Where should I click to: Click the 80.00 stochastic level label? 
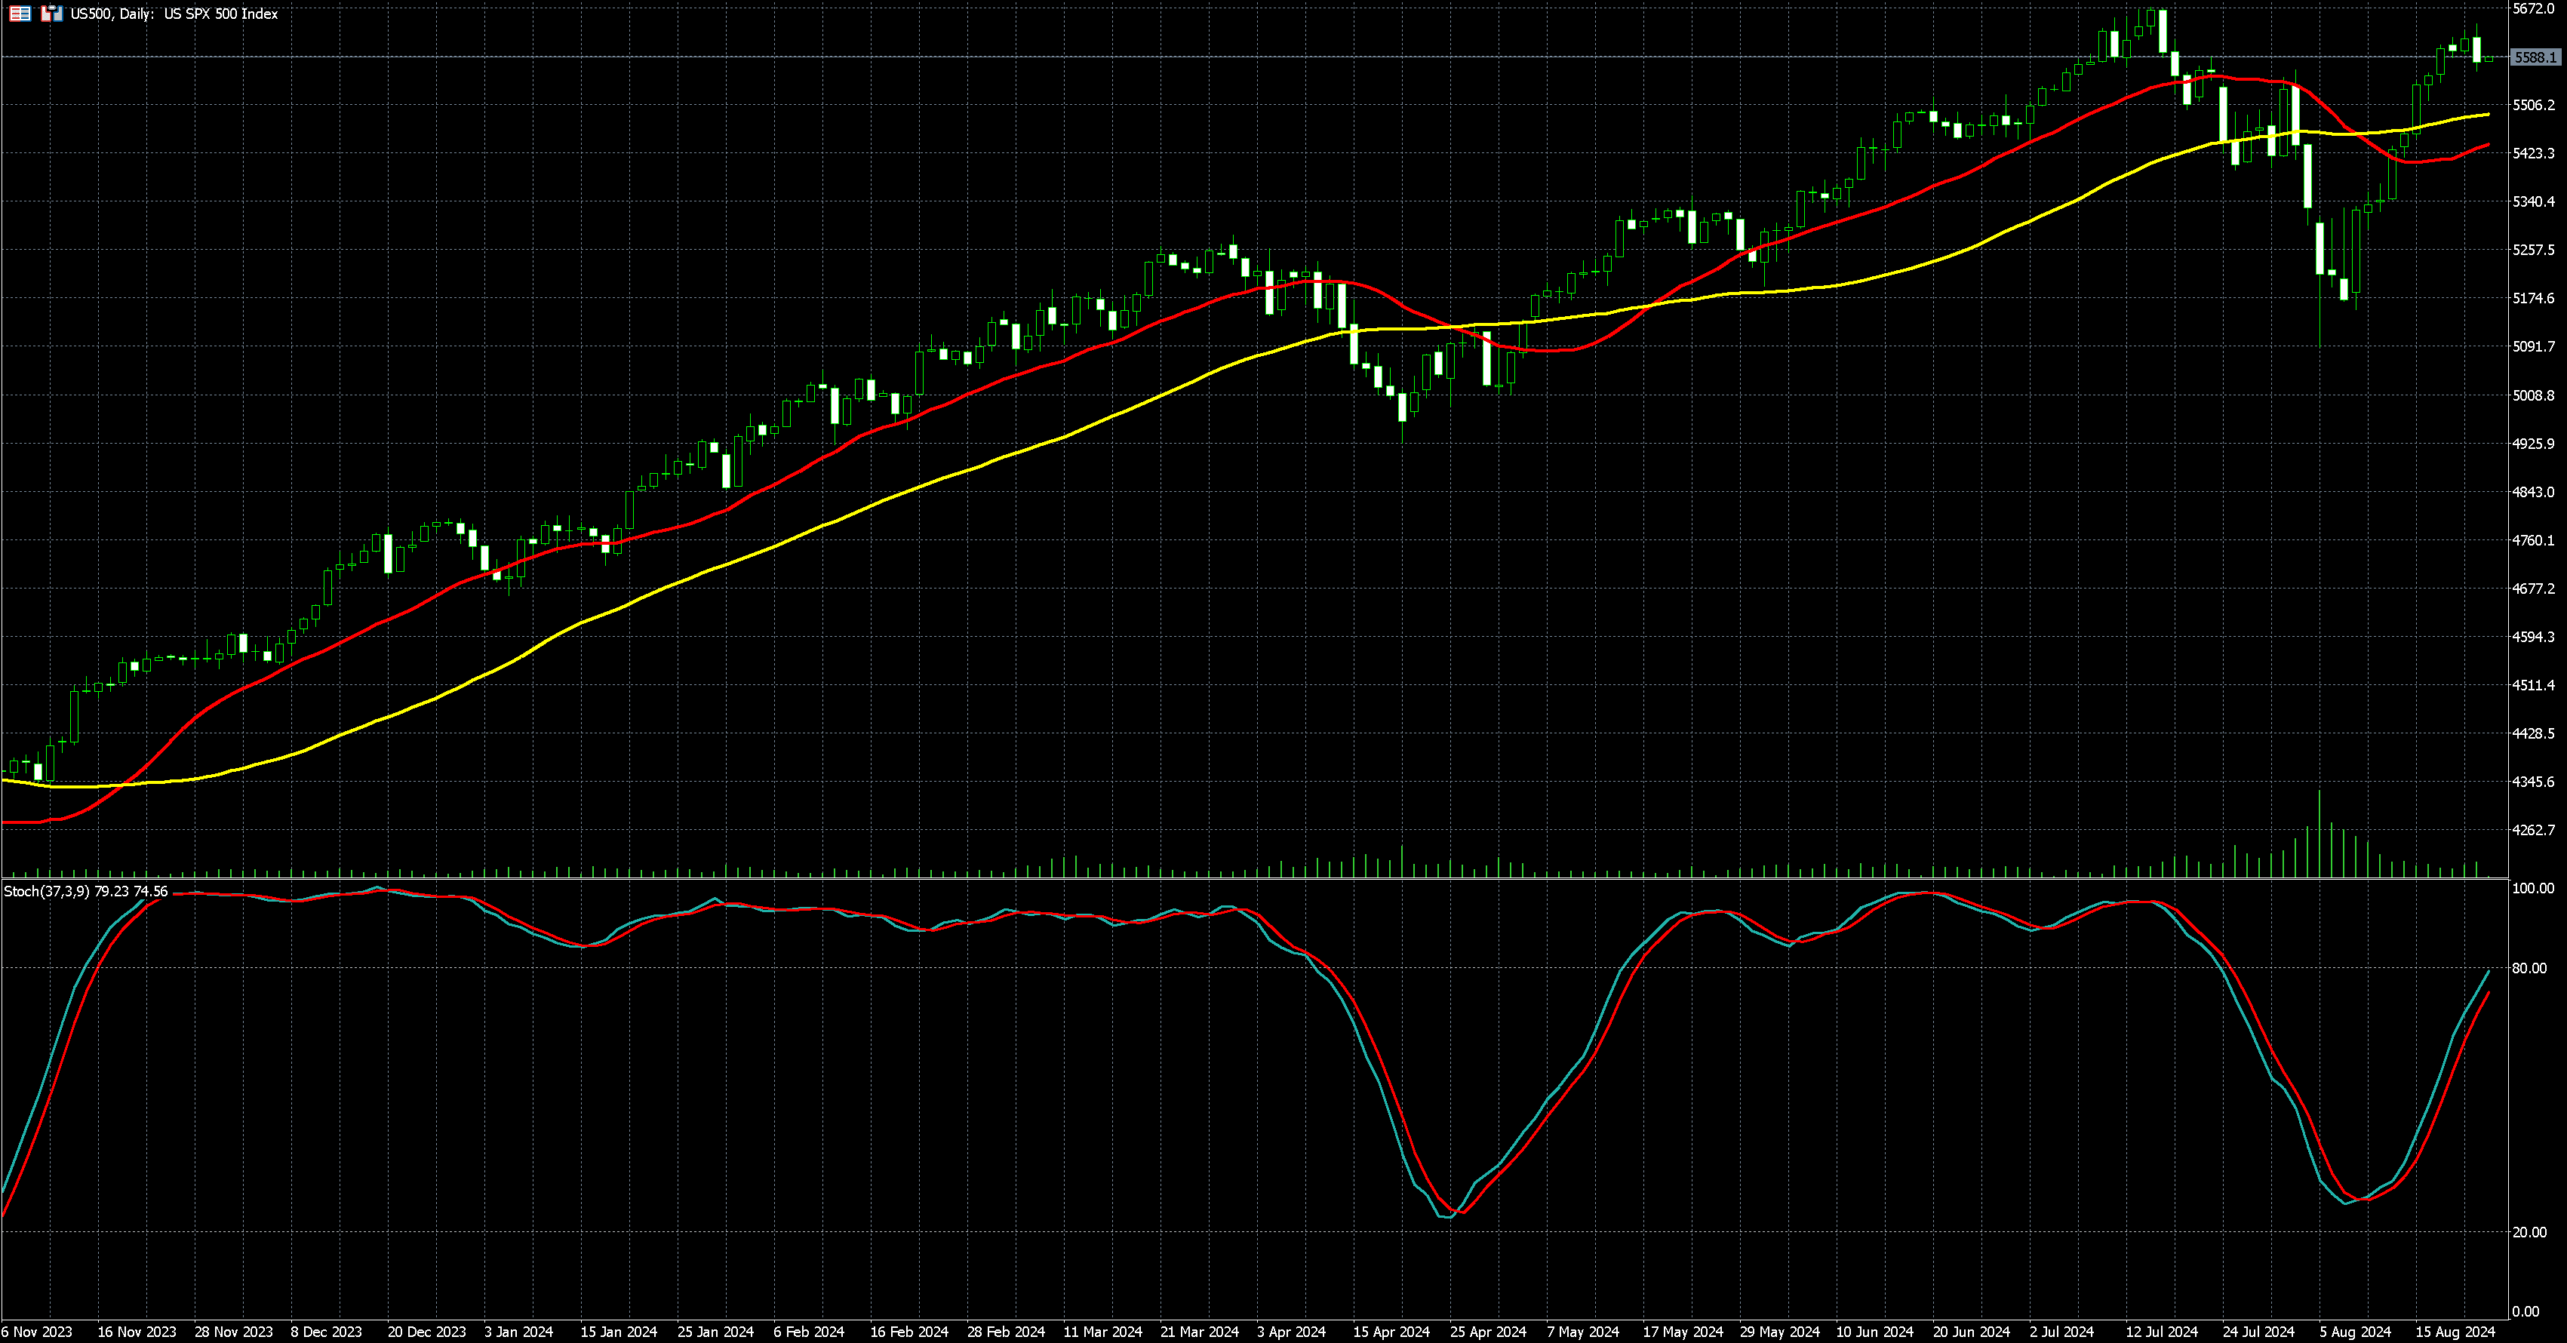point(2529,969)
